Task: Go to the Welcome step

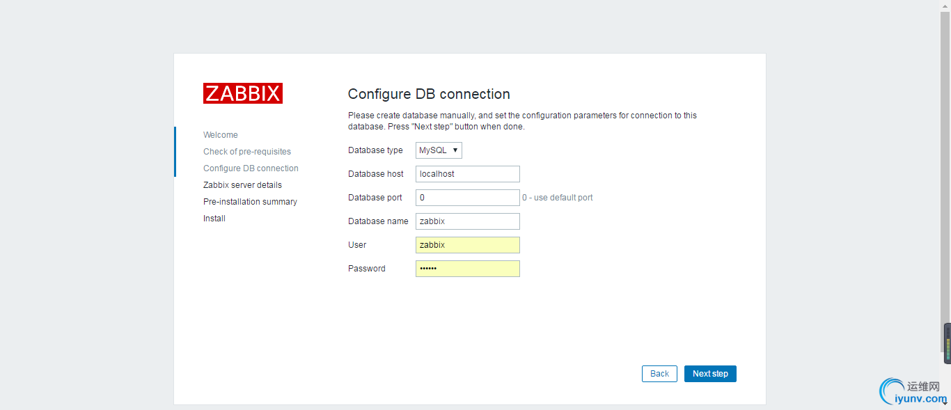Action: click(x=221, y=135)
